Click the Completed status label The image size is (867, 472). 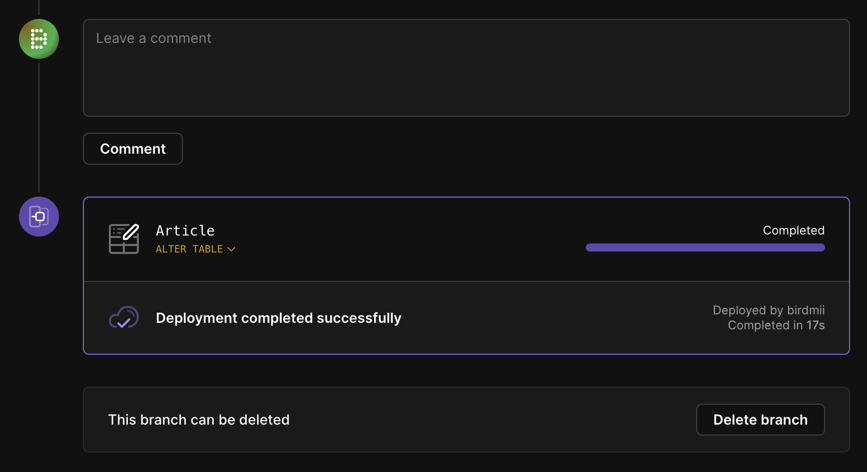point(794,231)
